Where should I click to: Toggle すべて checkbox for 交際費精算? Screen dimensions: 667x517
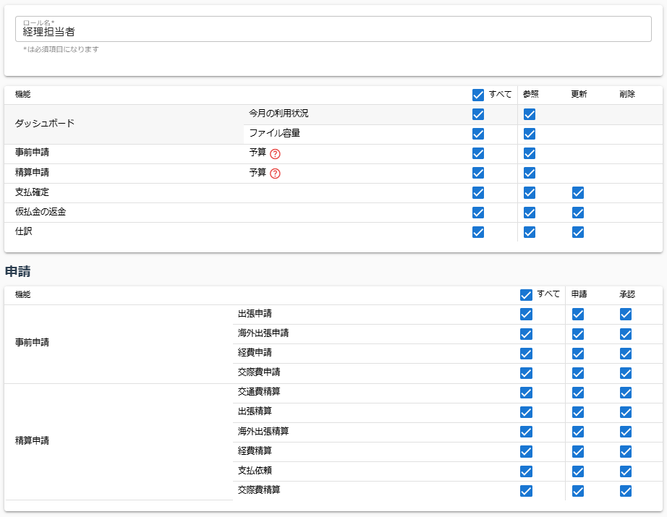coord(527,491)
